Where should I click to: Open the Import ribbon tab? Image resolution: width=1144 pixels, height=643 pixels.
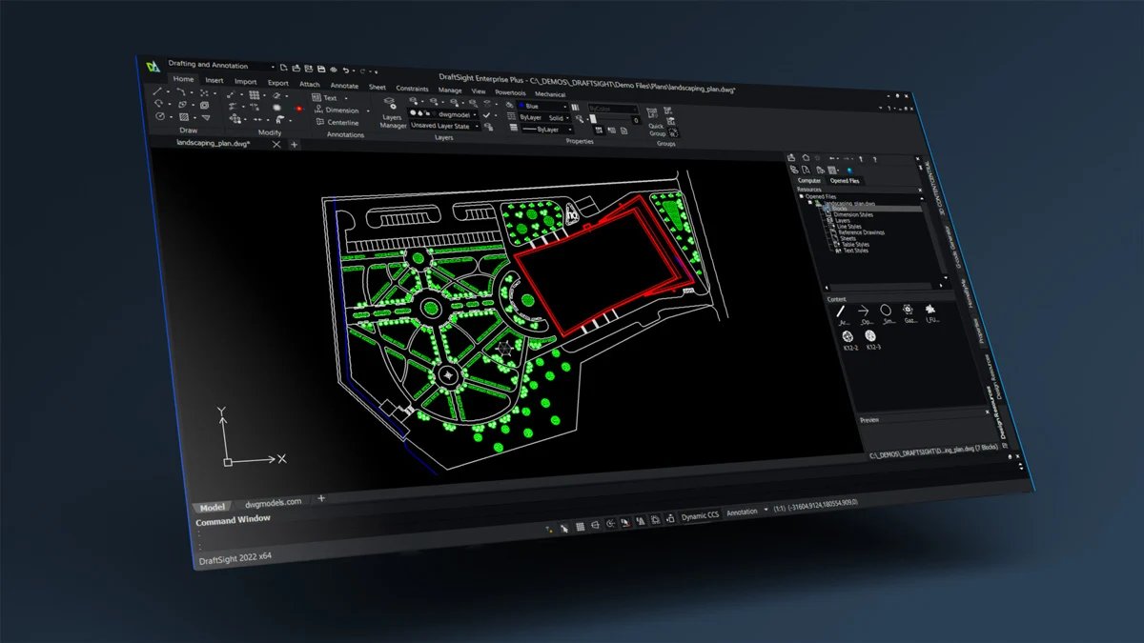coord(245,82)
